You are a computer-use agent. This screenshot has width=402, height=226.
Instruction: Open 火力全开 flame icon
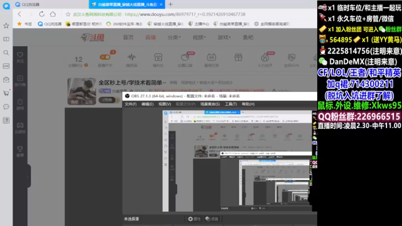(265, 60)
